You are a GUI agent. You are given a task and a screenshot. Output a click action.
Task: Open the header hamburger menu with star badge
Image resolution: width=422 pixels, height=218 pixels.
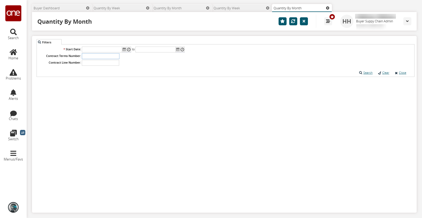(328, 21)
